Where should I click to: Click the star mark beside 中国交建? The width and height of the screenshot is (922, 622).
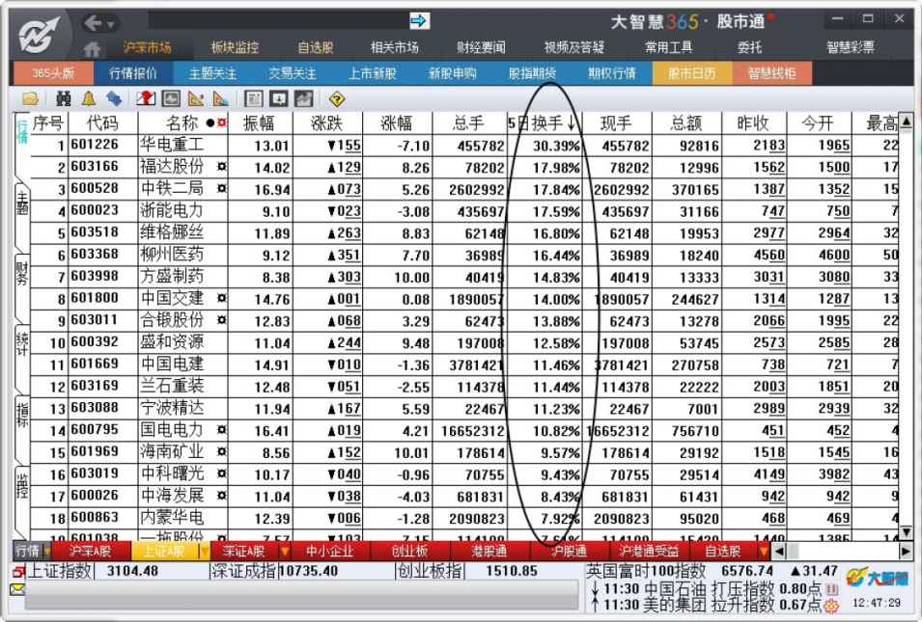[221, 298]
